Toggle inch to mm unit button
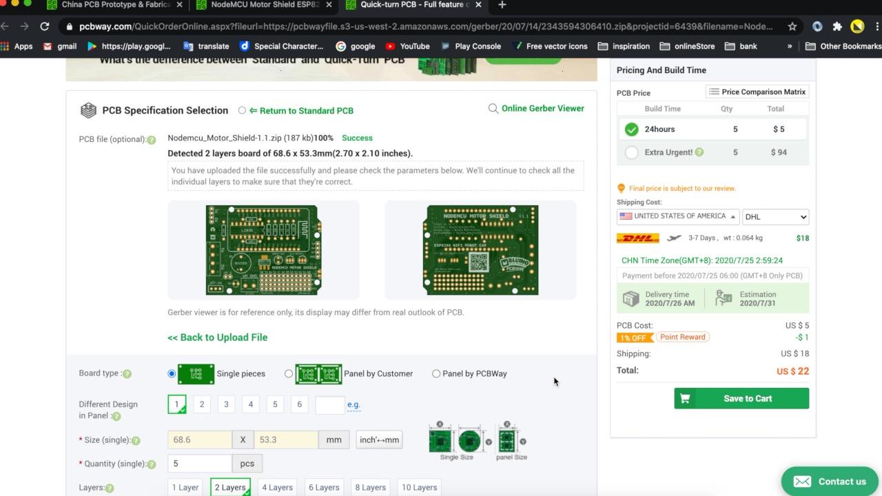The height and width of the screenshot is (496, 882). coord(379,440)
